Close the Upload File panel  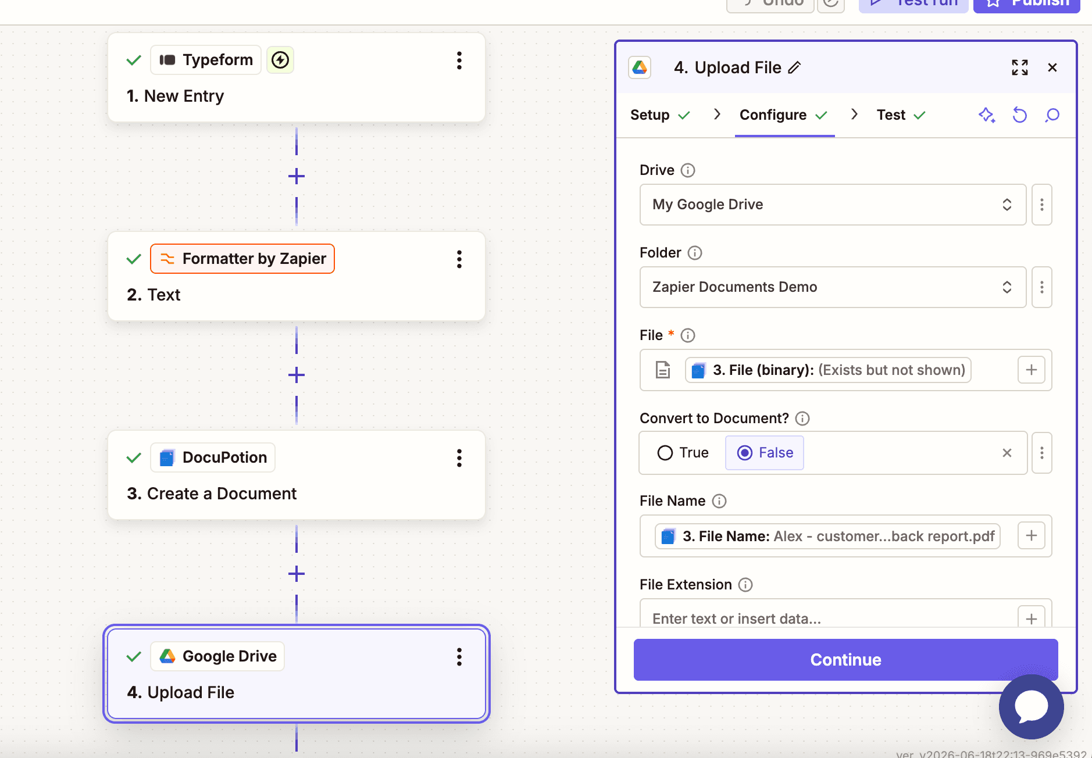[x=1052, y=67]
